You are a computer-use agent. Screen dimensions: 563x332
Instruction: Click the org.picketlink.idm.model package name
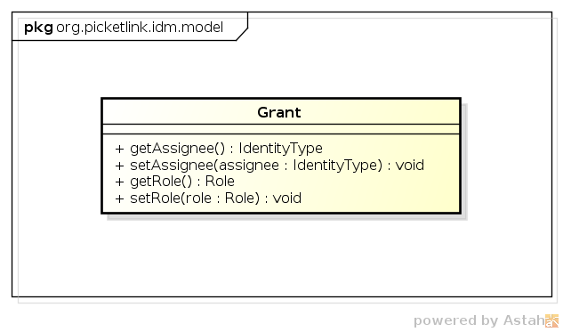tap(140, 28)
